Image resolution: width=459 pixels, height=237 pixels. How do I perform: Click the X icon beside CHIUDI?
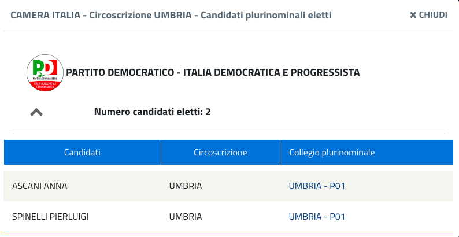(x=413, y=15)
